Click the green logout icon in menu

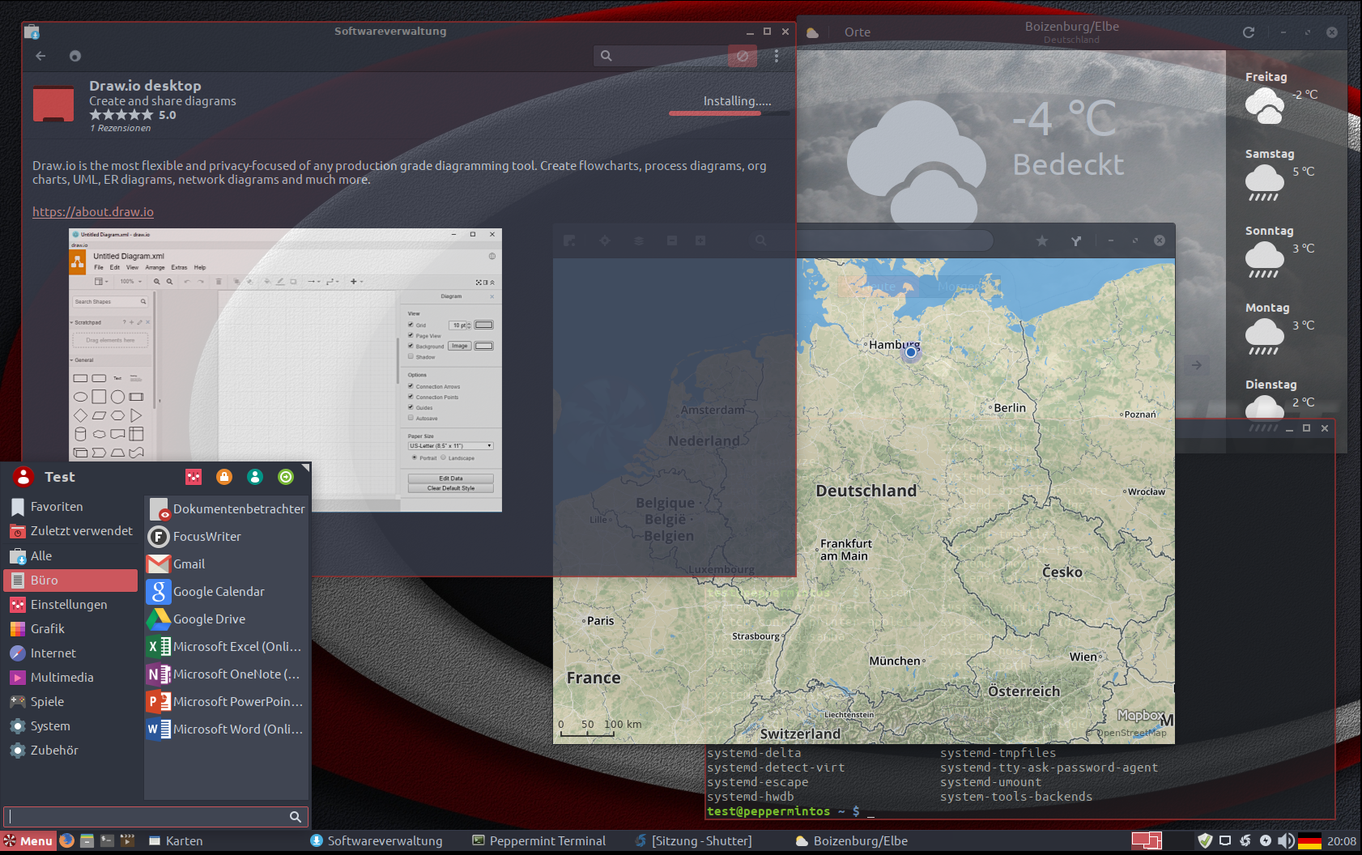tap(286, 477)
